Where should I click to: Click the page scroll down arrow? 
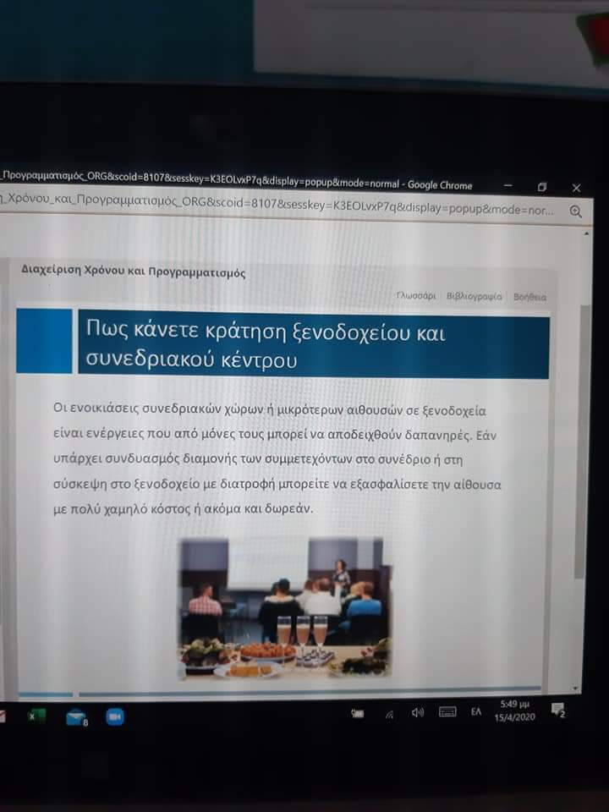pyautogui.click(x=576, y=688)
